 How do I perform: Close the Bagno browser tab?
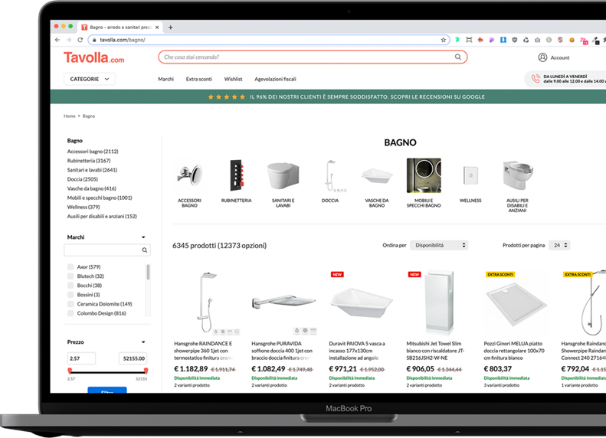click(x=157, y=28)
